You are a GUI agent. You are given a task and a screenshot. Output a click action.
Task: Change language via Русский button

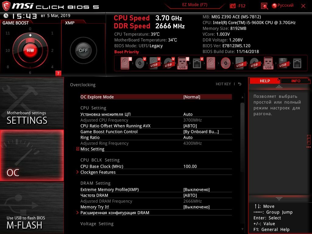(x=282, y=5)
